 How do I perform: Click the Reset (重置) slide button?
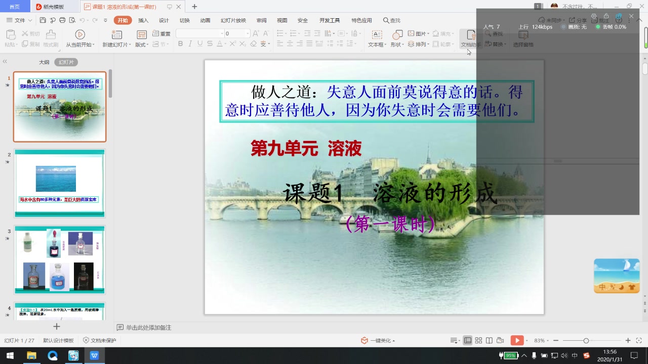click(161, 33)
